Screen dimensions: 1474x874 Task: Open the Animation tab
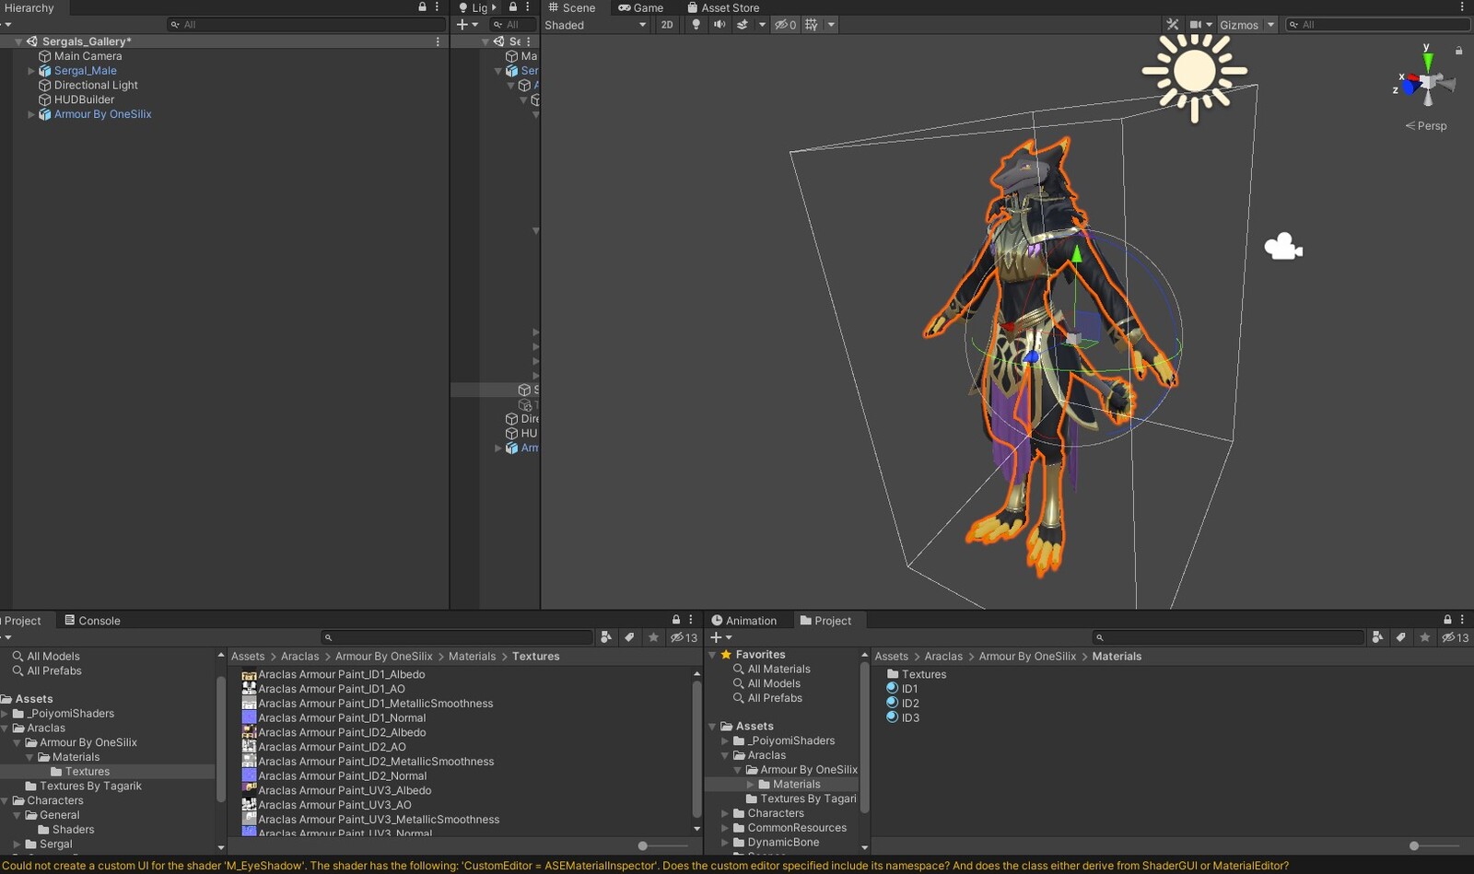coord(743,621)
